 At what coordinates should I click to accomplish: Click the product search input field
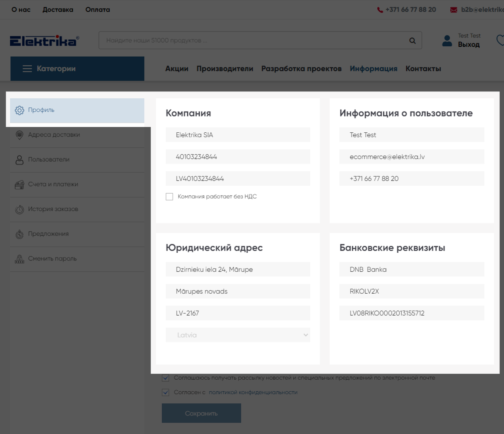(x=251, y=41)
